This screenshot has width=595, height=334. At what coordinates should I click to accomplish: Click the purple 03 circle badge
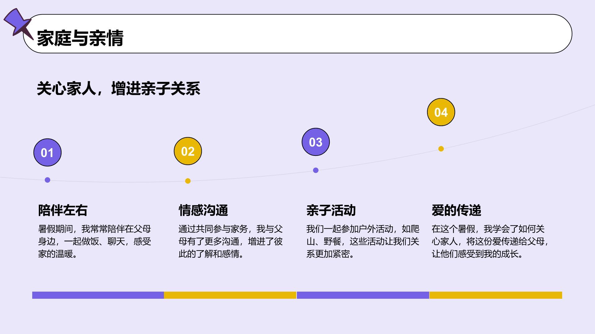[315, 142]
